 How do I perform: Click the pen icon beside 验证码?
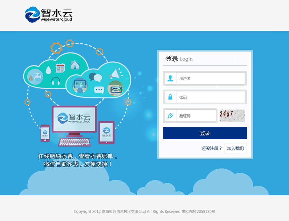coord(170,116)
